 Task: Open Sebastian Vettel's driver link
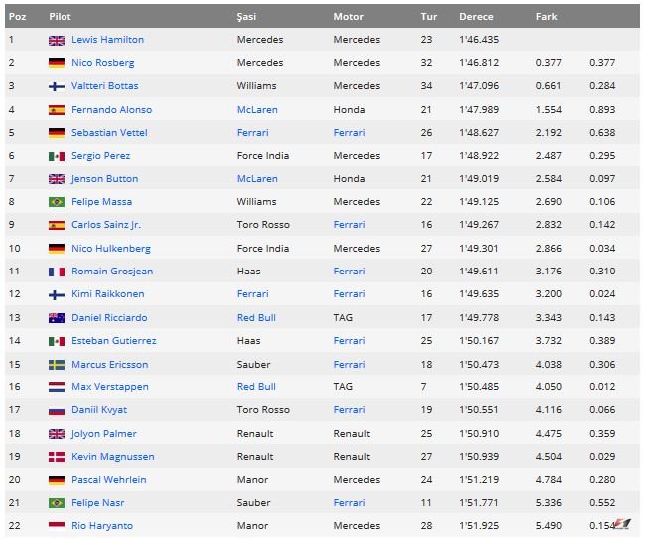pos(110,133)
